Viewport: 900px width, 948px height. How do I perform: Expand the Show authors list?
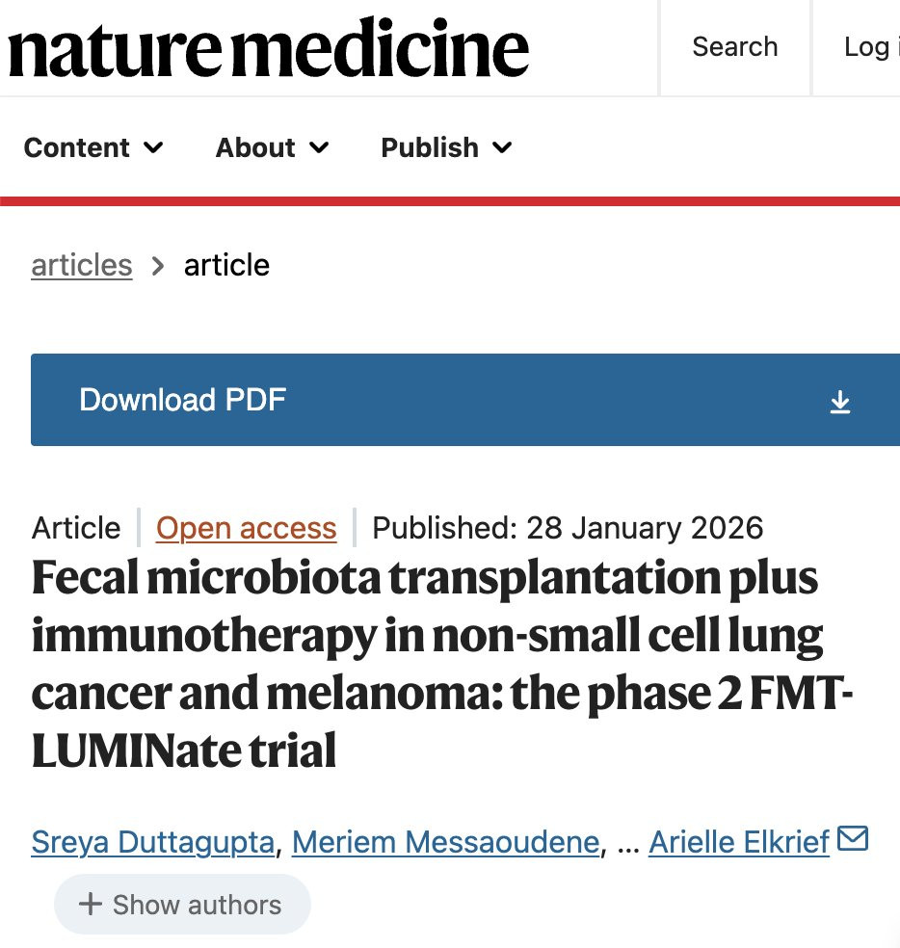coord(182,905)
